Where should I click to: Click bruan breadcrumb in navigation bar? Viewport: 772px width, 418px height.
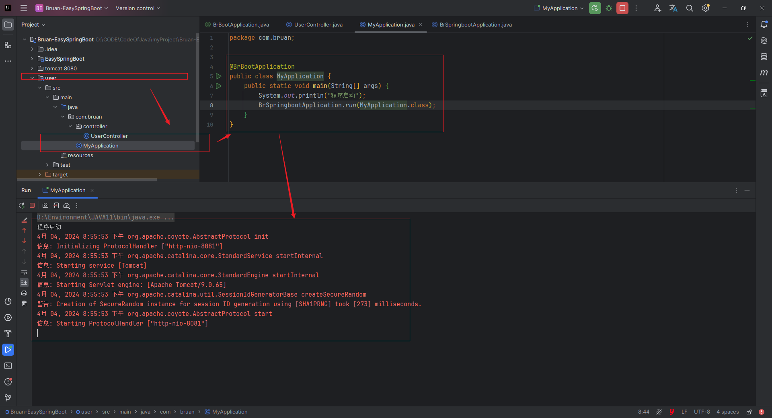point(187,412)
